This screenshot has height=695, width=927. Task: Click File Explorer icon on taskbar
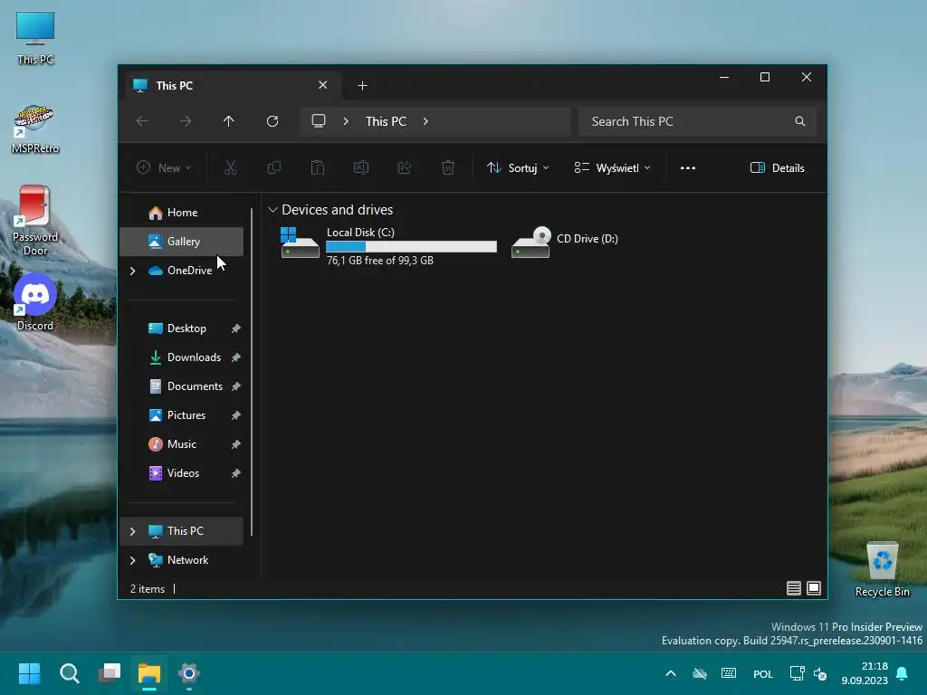coord(149,673)
